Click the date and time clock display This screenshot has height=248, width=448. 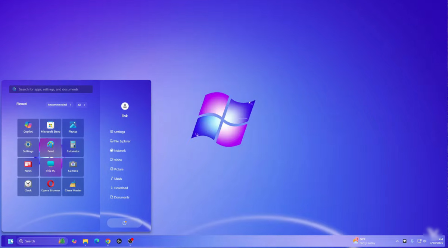pyautogui.click(x=436, y=241)
